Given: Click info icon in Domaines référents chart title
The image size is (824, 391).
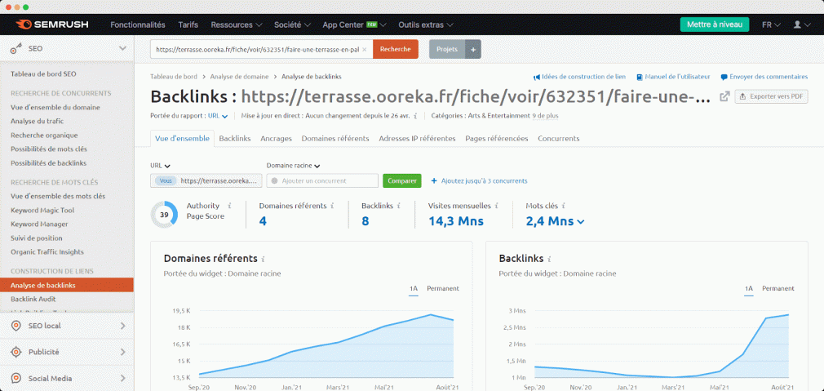Looking at the screenshot, I should coord(264,259).
